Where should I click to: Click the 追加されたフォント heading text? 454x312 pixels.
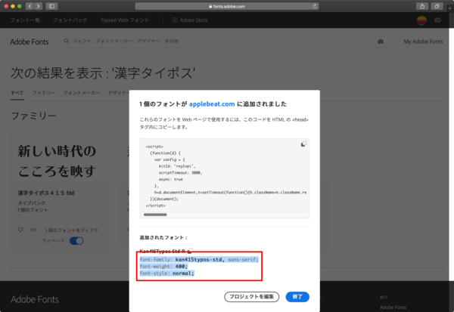tap(163, 237)
